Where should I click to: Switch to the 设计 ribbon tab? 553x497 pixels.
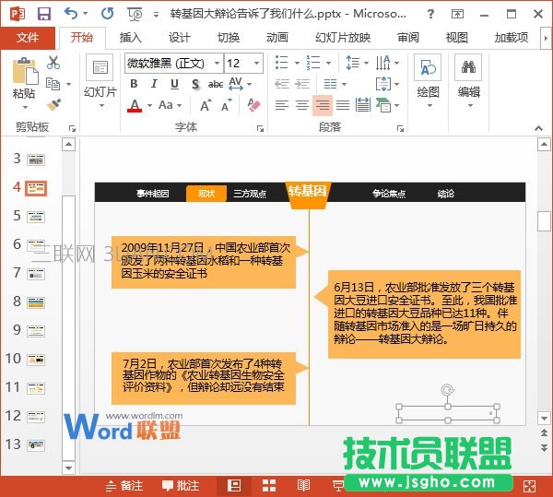coord(179,38)
